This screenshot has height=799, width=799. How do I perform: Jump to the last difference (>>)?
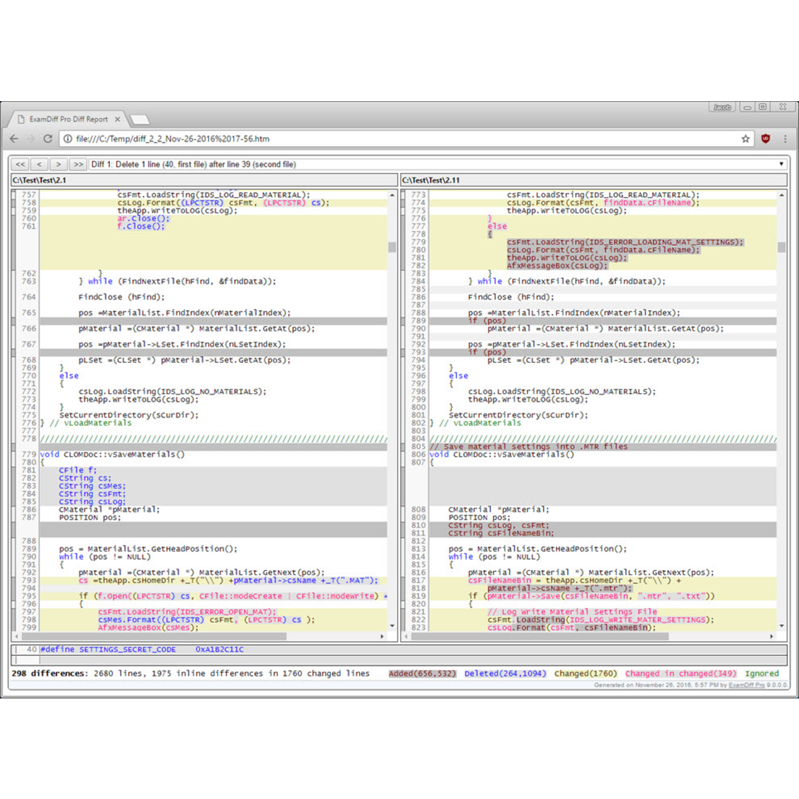coord(78,164)
